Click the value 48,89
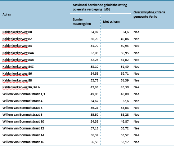This screenshot has width=175, height=146. tap(125, 94)
